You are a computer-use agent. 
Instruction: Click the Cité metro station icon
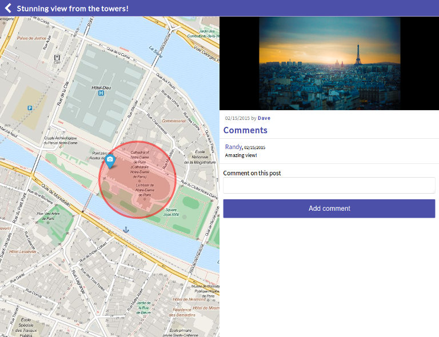pyautogui.click(x=57, y=58)
